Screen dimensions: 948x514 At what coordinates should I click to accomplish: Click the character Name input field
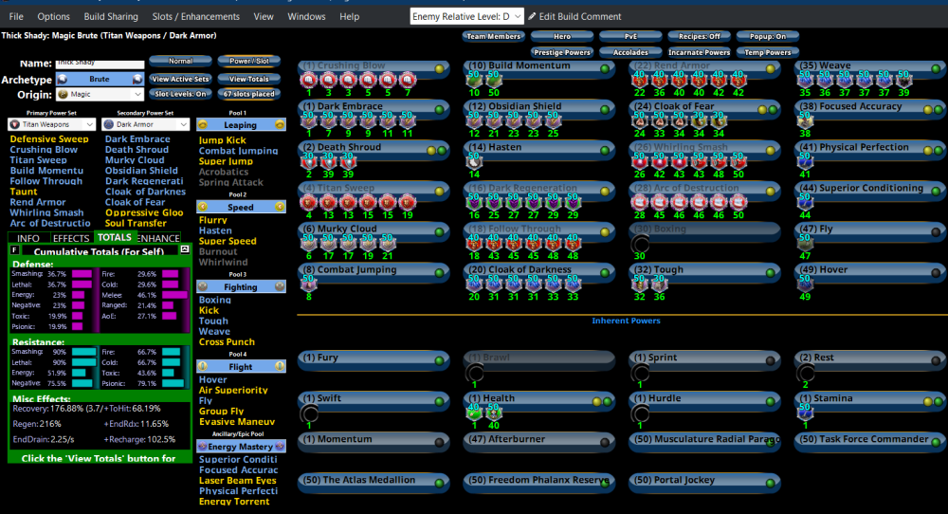[x=97, y=63]
